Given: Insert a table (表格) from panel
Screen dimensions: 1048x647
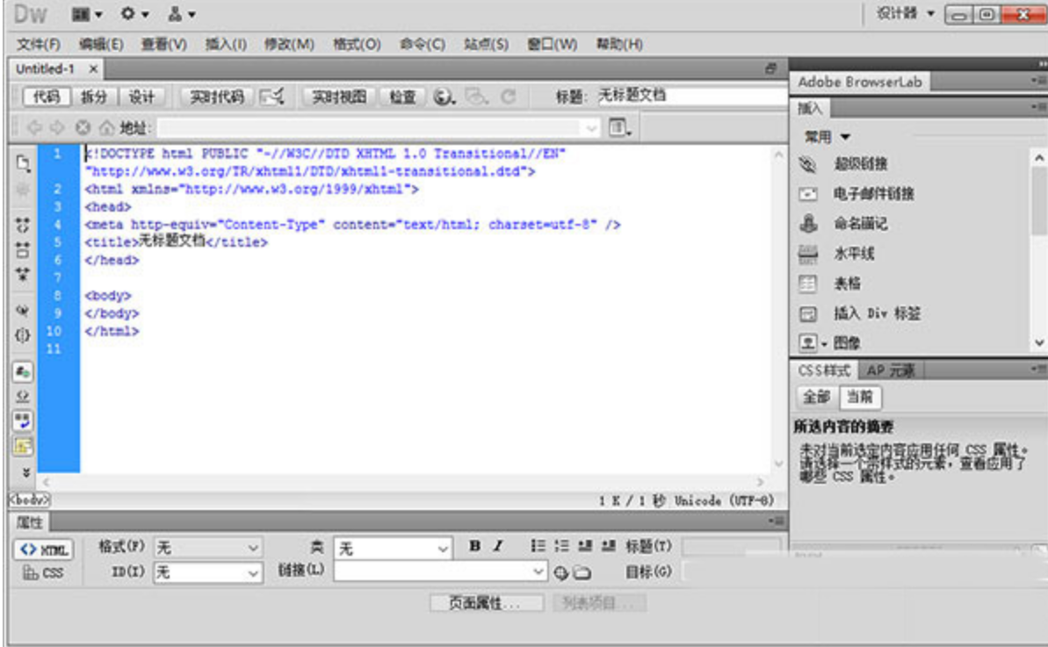Looking at the screenshot, I should point(808,284).
